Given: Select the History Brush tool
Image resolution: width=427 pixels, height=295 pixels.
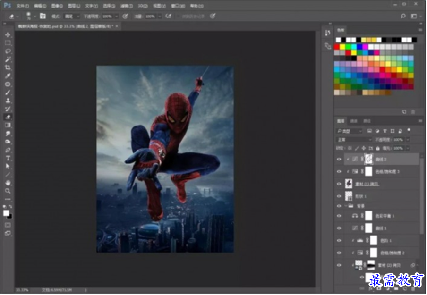Looking at the screenshot, I should [8, 109].
